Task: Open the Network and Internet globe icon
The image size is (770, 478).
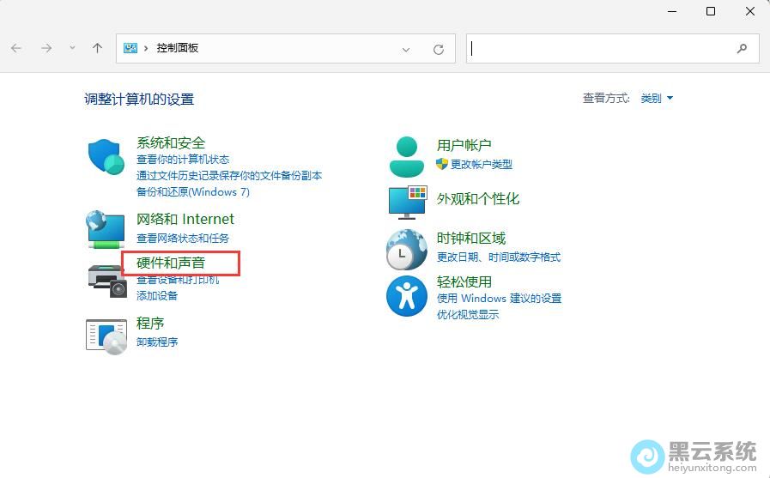Action: (x=106, y=229)
